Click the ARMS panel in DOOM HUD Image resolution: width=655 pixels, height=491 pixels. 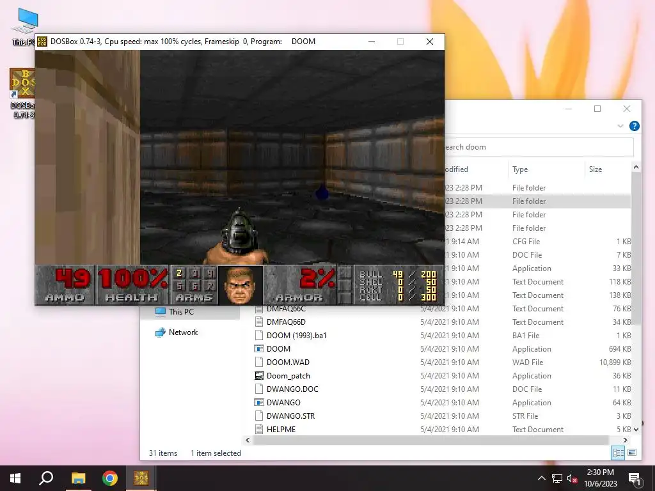[193, 284]
